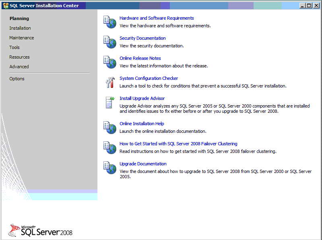Click the SQL Server Installation Center title bar icon
Image resolution: width=322 pixels, height=240 pixels.
5,5
